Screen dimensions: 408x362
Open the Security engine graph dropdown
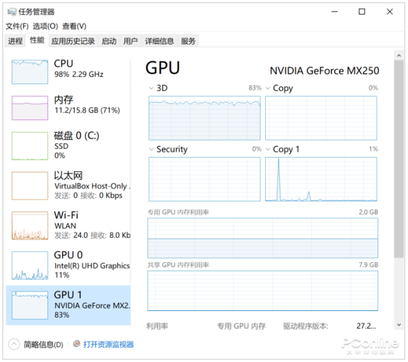[x=152, y=149]
